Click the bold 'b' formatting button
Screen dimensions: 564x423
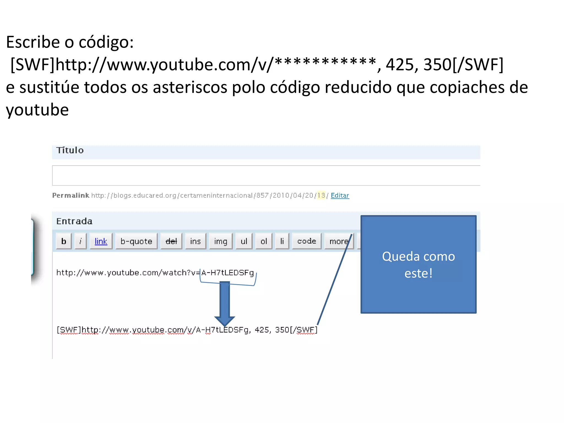[64, 241]
